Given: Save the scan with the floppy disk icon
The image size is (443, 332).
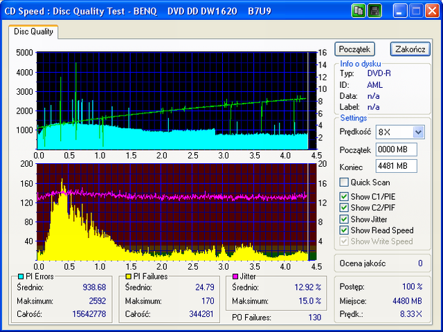Looking at the screenshot, I should tap(375, 11).
